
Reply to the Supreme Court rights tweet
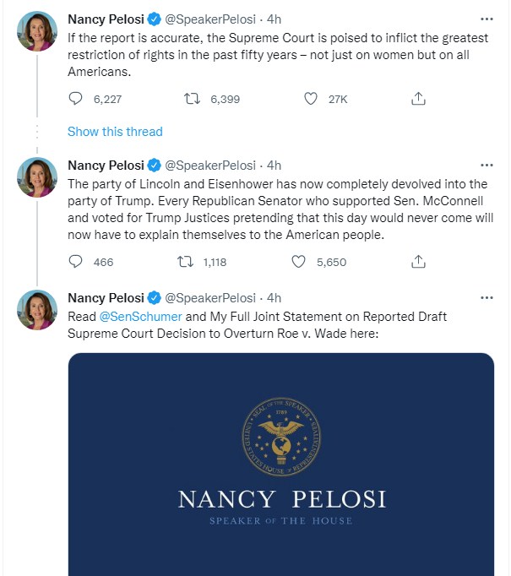(75, 99)
